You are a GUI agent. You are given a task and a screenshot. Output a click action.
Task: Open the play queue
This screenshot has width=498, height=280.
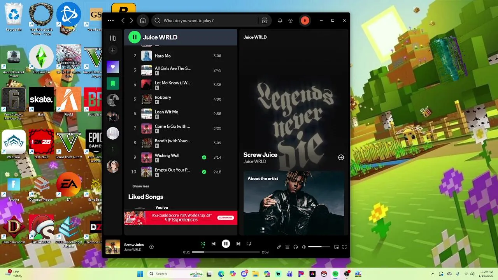(x=288, y=247)
